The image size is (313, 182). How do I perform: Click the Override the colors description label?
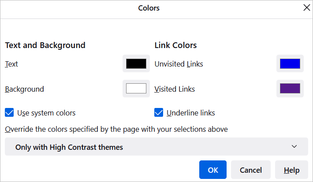(x=116, y=129)
